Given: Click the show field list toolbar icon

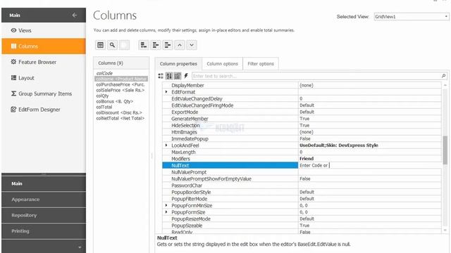Looking at the screenshot, I should click(x=100, y=45).
